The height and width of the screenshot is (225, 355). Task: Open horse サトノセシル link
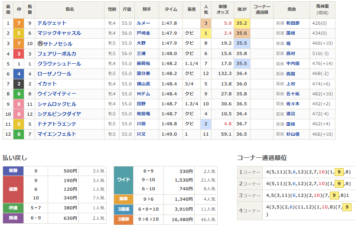pyautogui.click(x=58, y=43)
